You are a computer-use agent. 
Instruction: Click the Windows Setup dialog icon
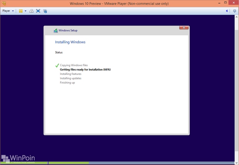pyautogui.click(x=56, y=31)
